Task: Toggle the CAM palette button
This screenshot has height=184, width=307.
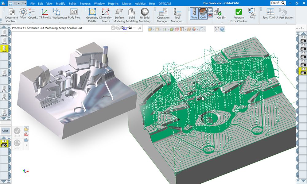Action: click(x=203, y=14)
